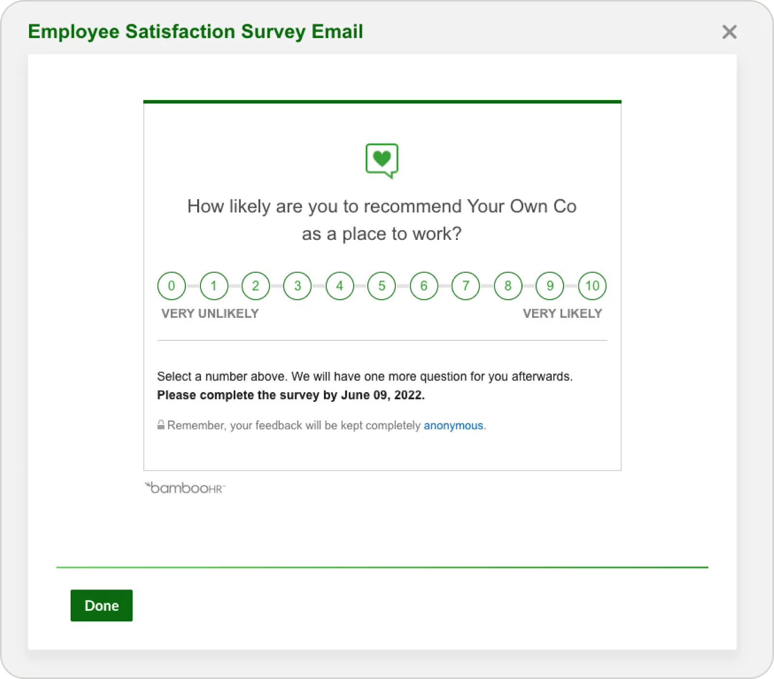Viewport: 774px width, 679px height.
Task: Choose rating 3 circle
Action: point(298,286)
